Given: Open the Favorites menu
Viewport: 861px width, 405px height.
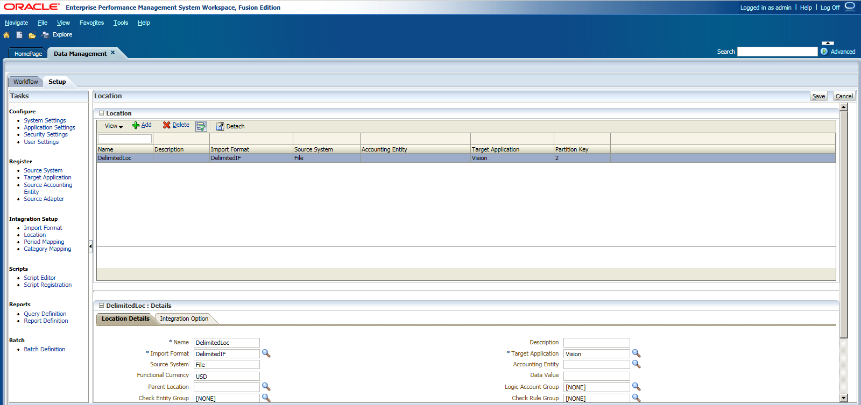Looking at the screenshot, I should click(x=91, y=23).
